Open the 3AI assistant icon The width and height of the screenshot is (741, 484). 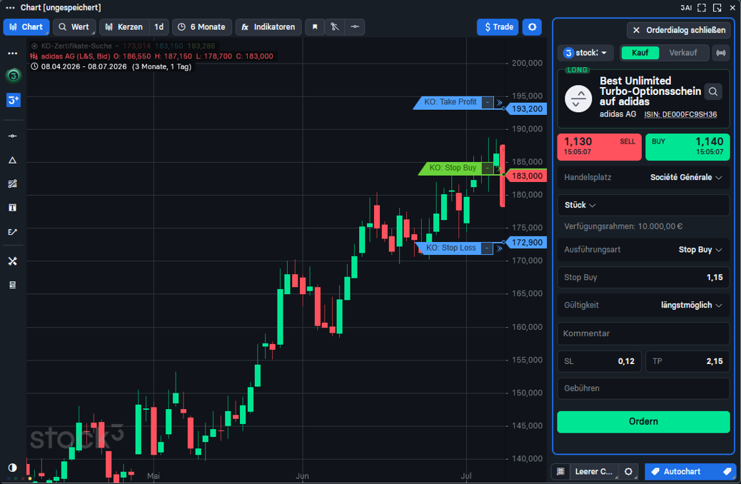click(686, 8)
